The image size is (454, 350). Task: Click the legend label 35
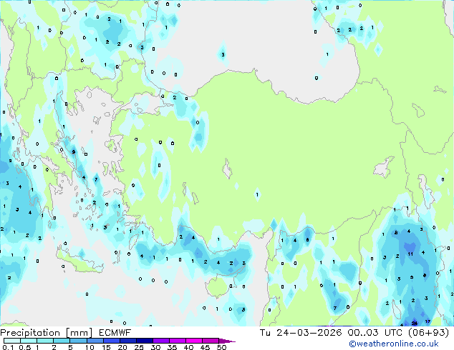coord(173,347)
